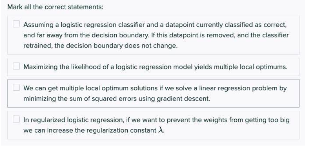
Task: Click the λ symbol in the last option
Action: (x=161, y=130)
